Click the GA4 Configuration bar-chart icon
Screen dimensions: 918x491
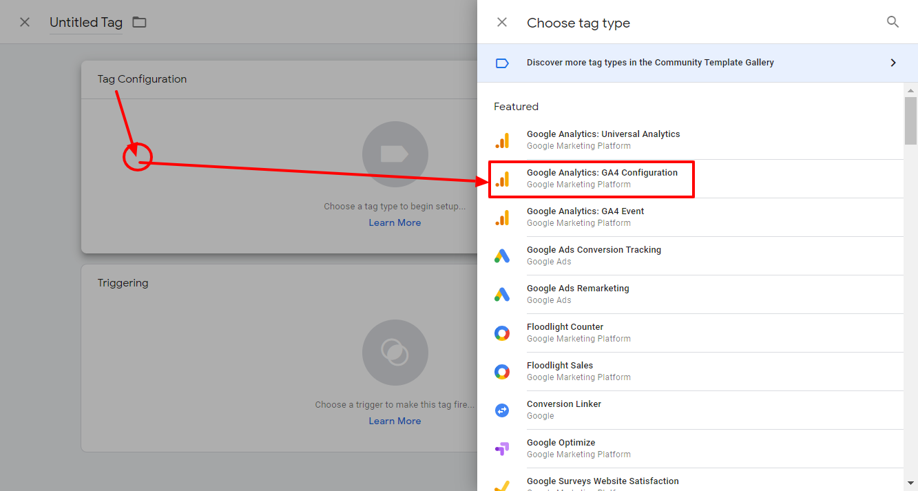(x=502, y=179)
